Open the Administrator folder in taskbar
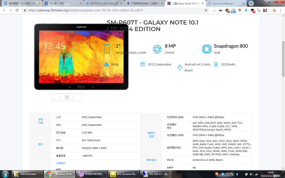The height and width of the screenshot is (178, 285). [28, 174]
